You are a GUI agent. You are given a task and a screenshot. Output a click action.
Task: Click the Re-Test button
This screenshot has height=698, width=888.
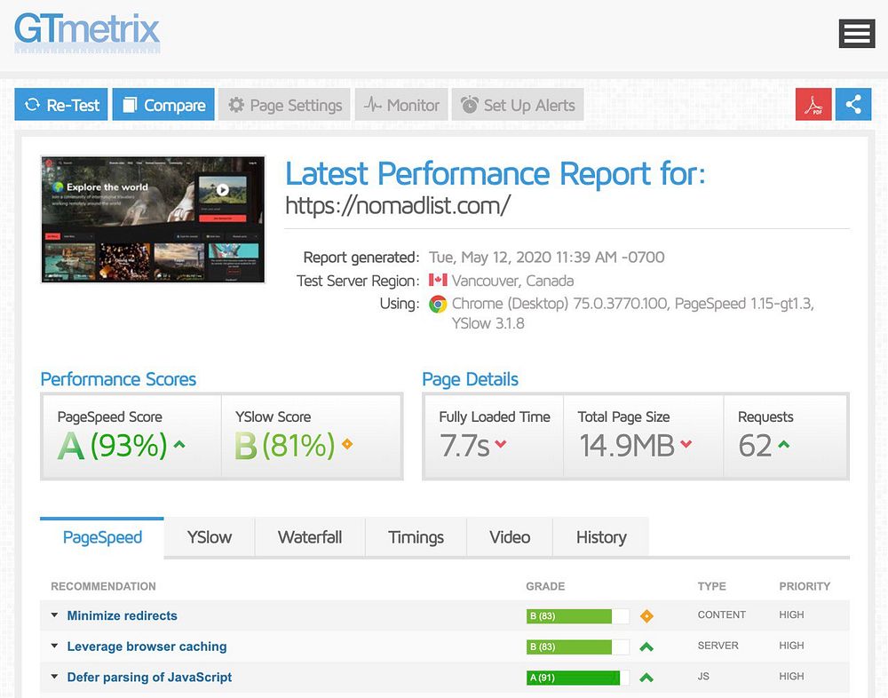tap(61, 104)
